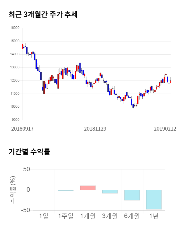Click the red 1개월 return bar
Viewport: 179px width, 227px height.
[88, 188]
